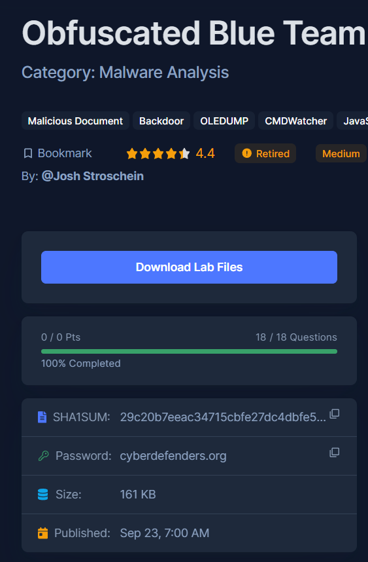Click the fifth half-filled rating star

(184, 153)
